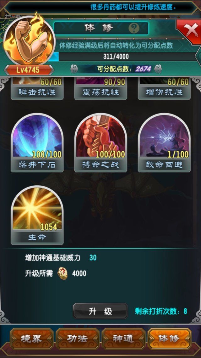Select the 搏命之战 fist skill icon
The height and width of the screenshot is (358, 201).
100,143
